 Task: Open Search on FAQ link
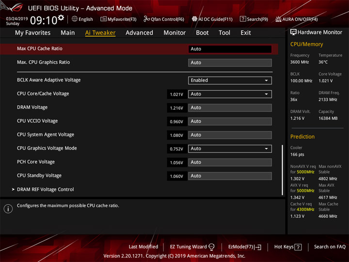click(x=330, y=247)
